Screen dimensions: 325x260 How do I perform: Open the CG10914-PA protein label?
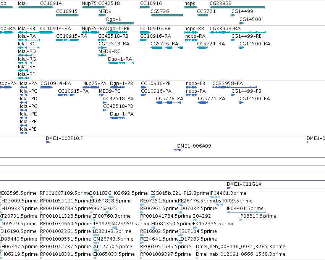pos(56,83)
